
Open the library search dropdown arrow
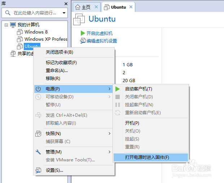click(64, 13)
